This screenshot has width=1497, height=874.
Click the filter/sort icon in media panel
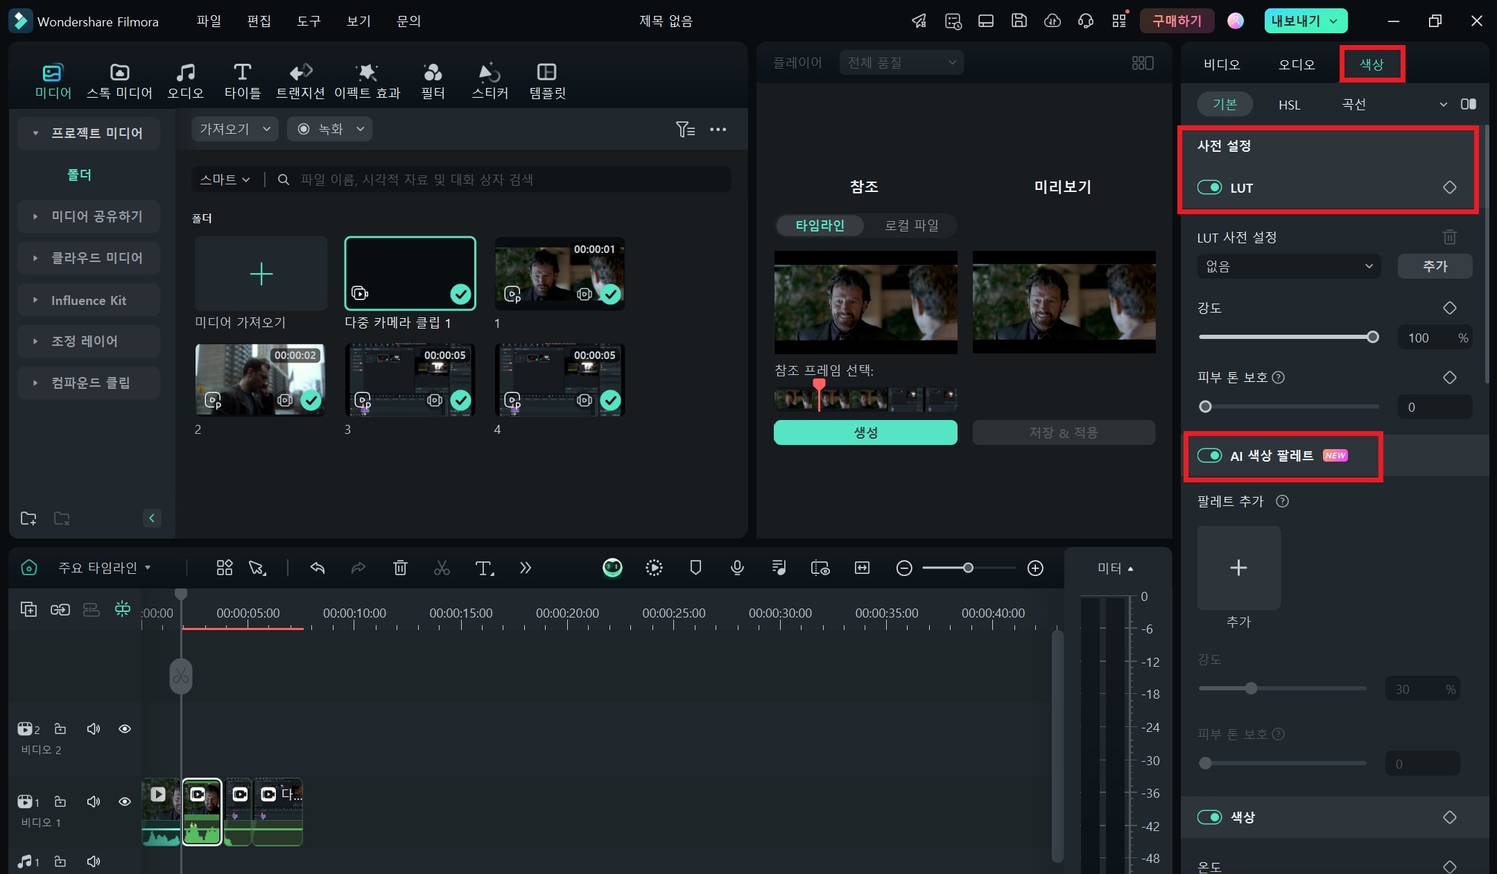point(685,130)
